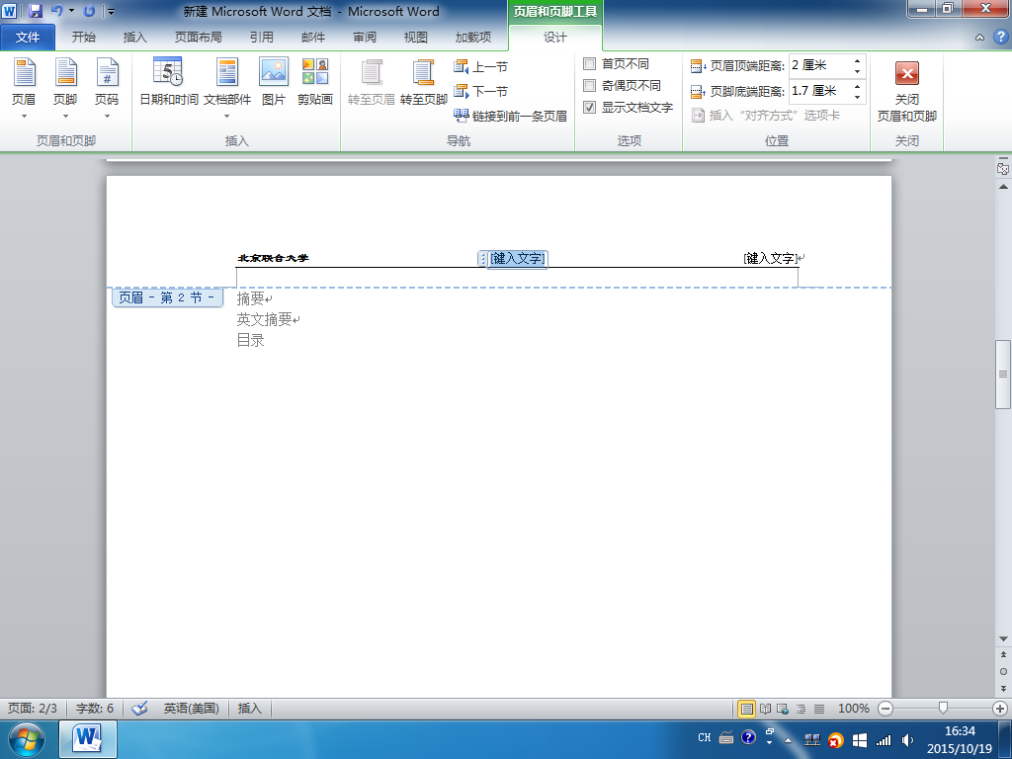Click 英语(美国) language indicator
1012x759 pixels.
point(191,709)
